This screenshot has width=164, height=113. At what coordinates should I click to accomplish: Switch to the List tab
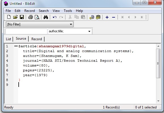(x=8, y=39)
